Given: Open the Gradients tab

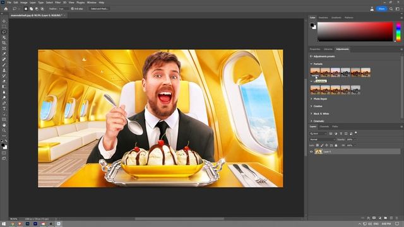Looking at the screenshot, I should [x=336, y=18].
